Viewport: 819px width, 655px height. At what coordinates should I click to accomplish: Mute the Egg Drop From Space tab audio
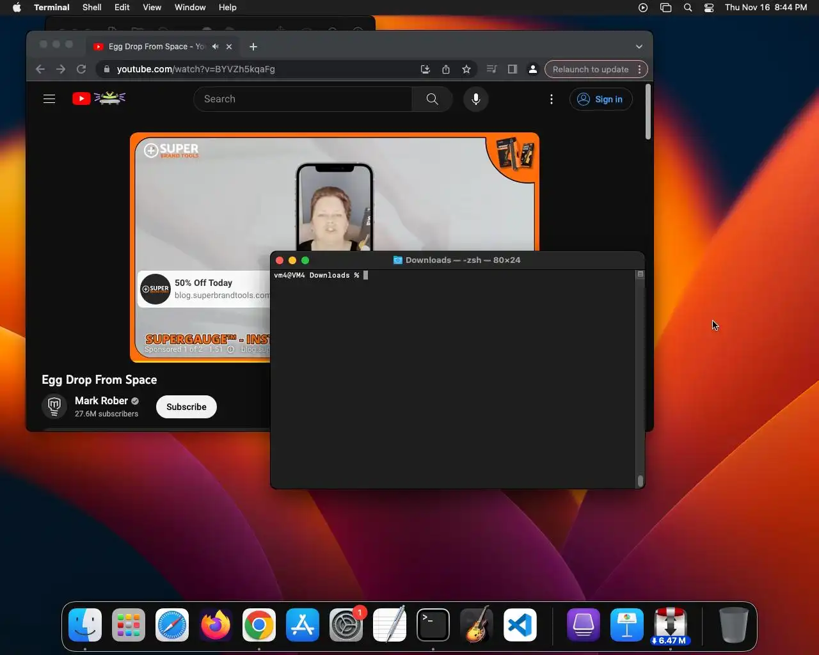(216, 47)
